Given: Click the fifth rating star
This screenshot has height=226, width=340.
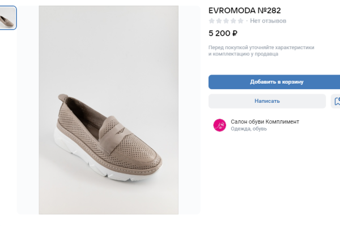Looking at the screenshot, I should [240, 21].
